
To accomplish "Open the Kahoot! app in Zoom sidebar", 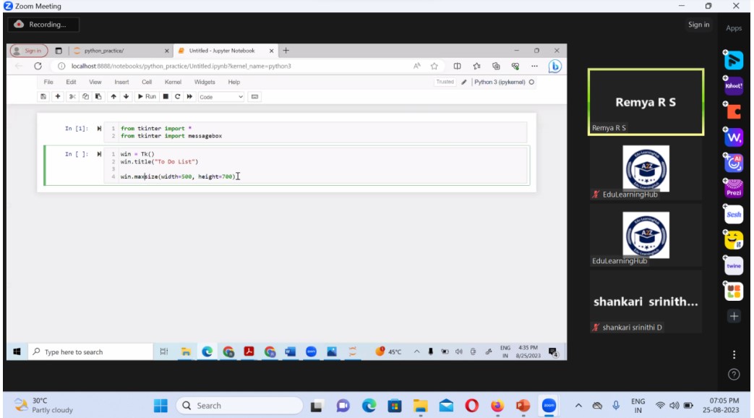I will 734,85.
